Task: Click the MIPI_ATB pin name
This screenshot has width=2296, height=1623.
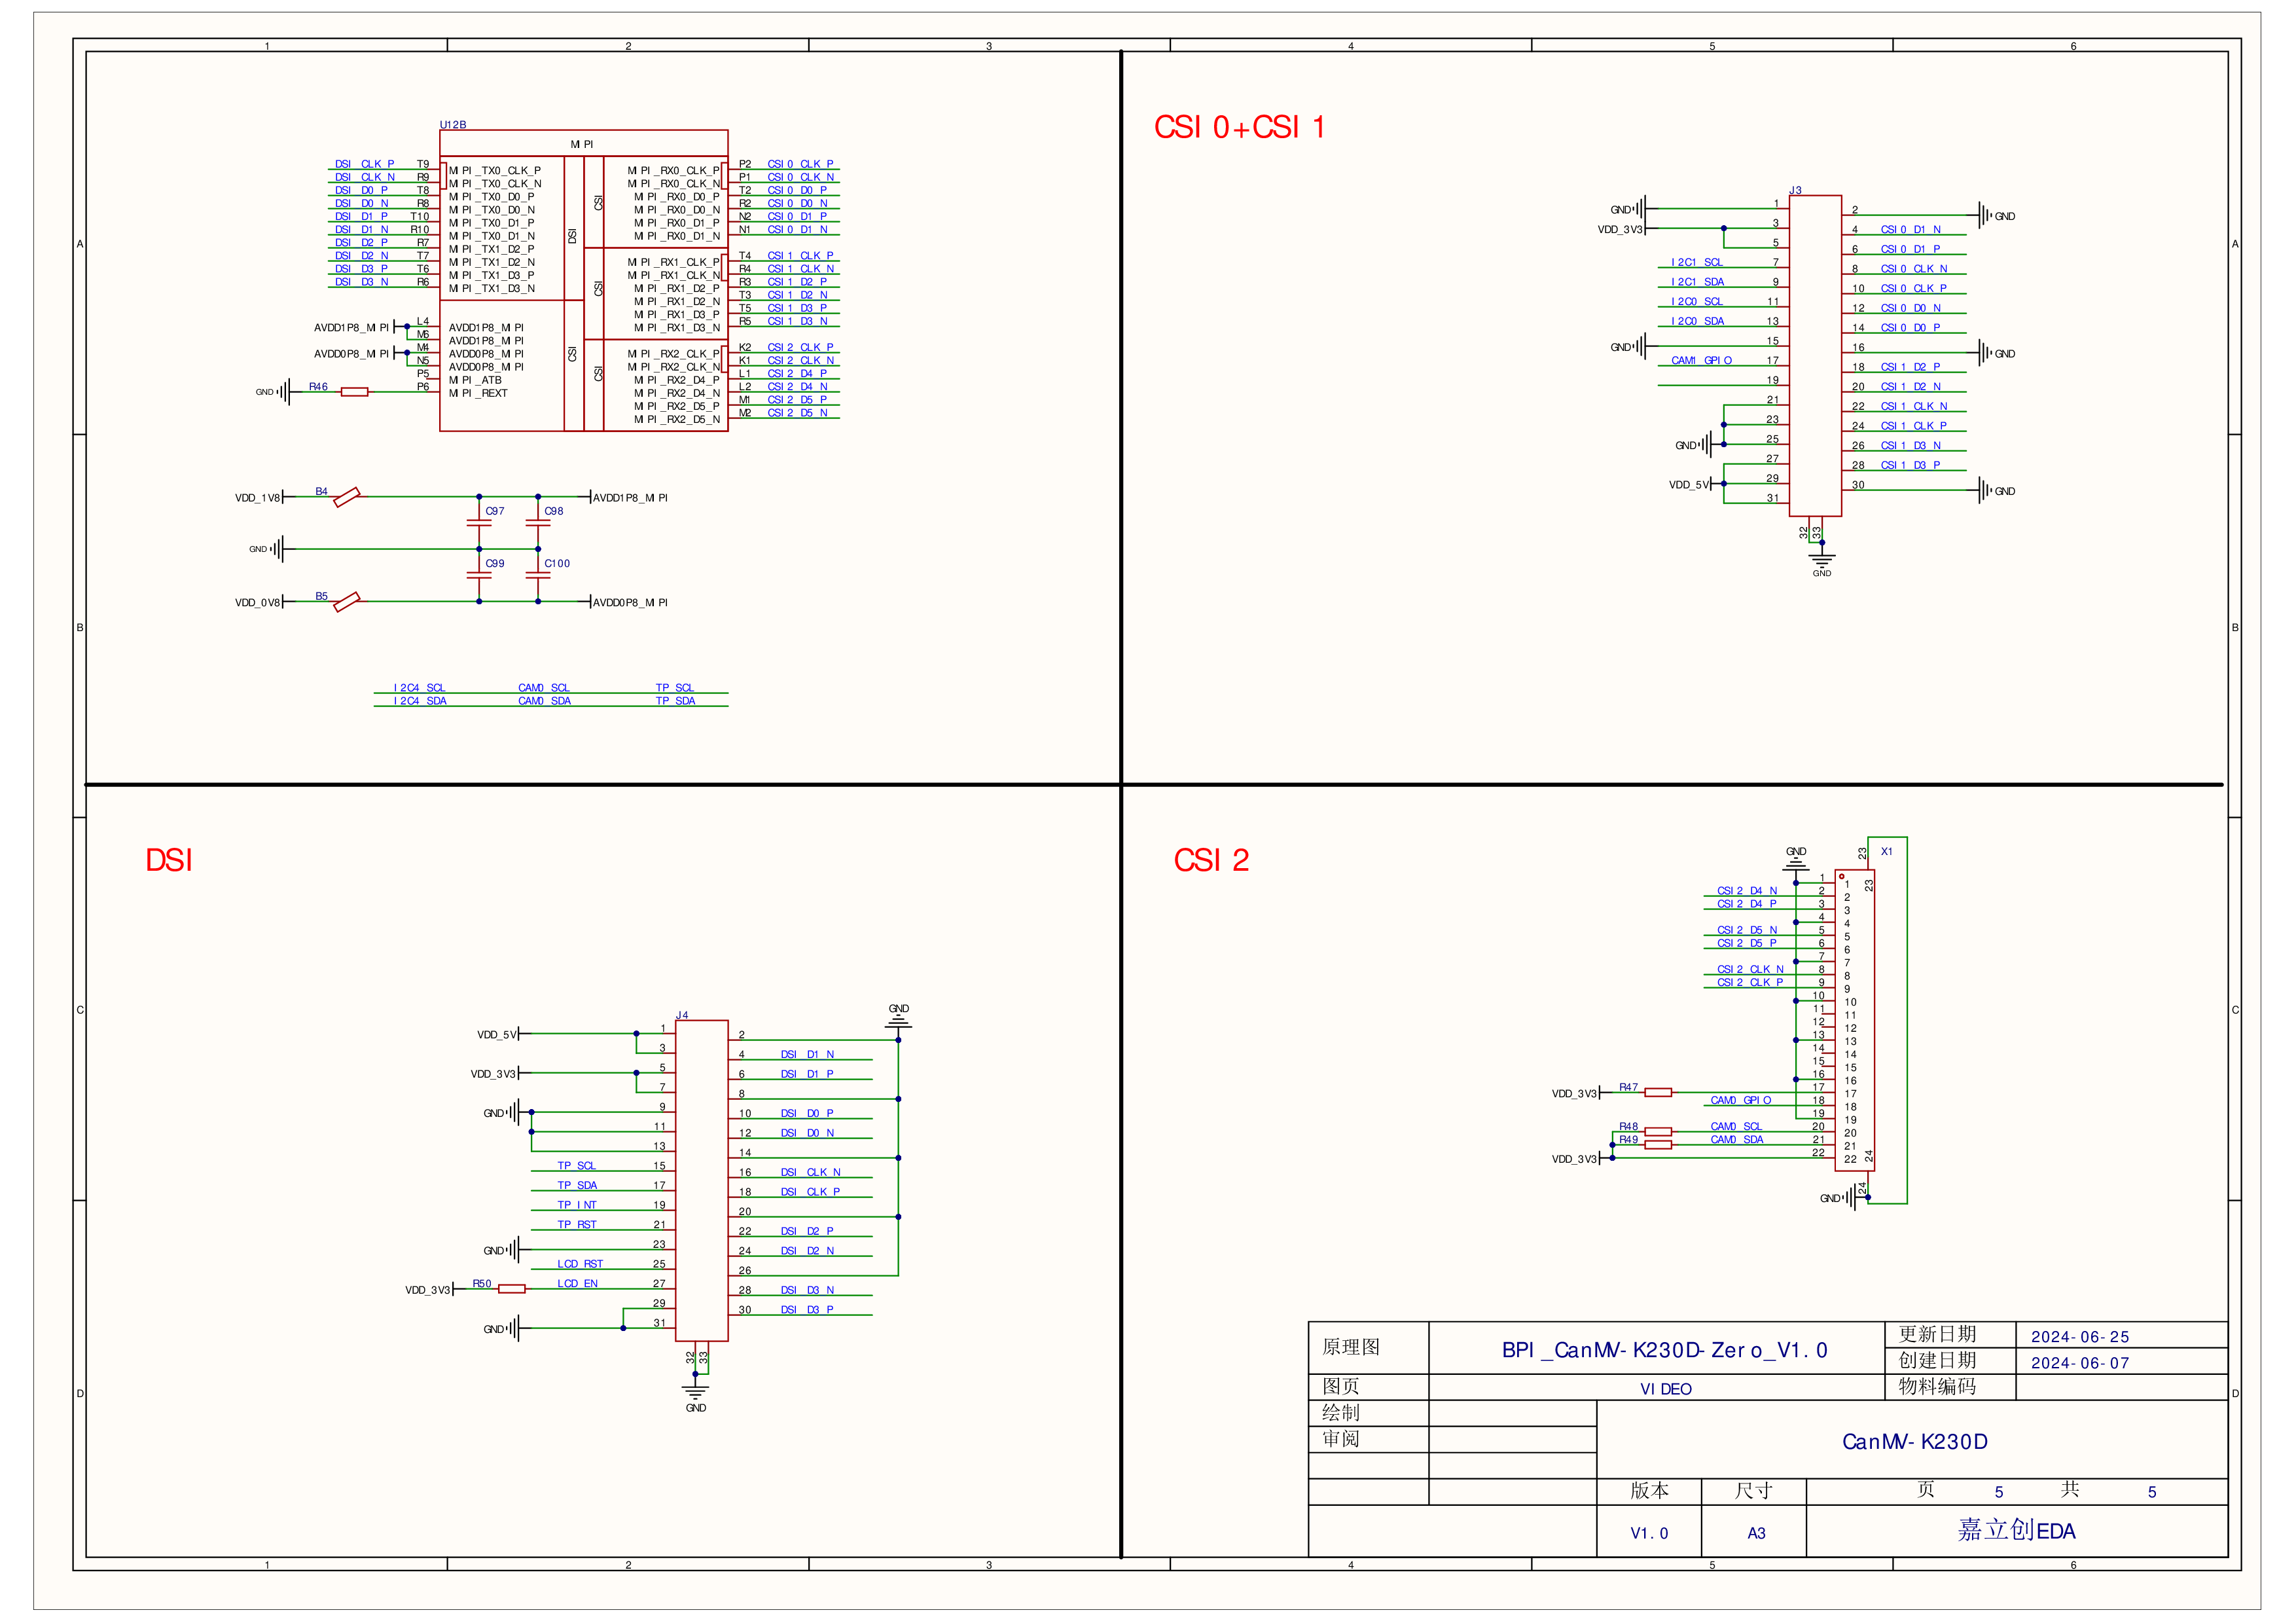Action: [x=475, y=380]
